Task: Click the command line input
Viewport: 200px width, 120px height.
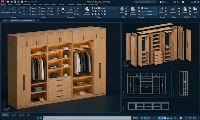Action: 87,118
